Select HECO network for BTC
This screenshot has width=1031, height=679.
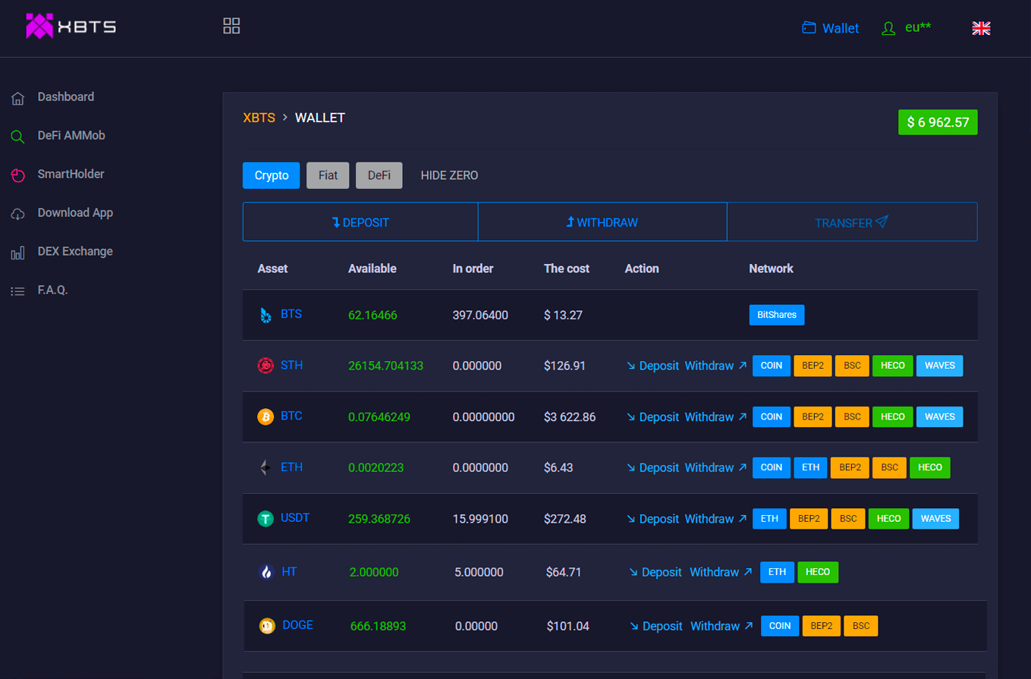click(893, 417)
